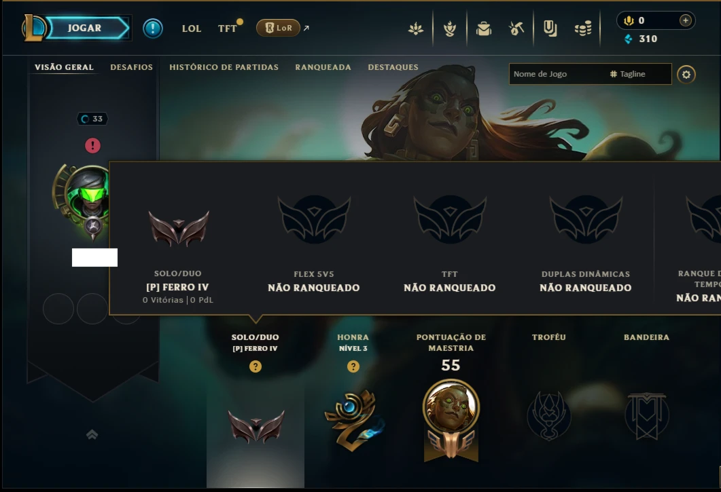Open the HISTÓRICO DE PARTIDAS tab
The height and width of the screenshot is (492, 721).
(x=224, y=67)
